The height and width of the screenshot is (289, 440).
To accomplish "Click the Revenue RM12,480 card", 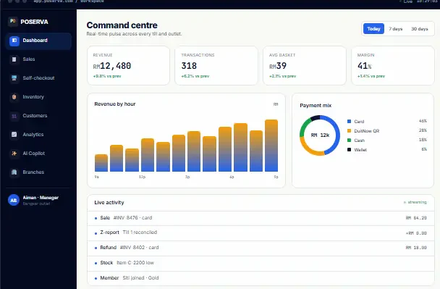I will [129, 66].
